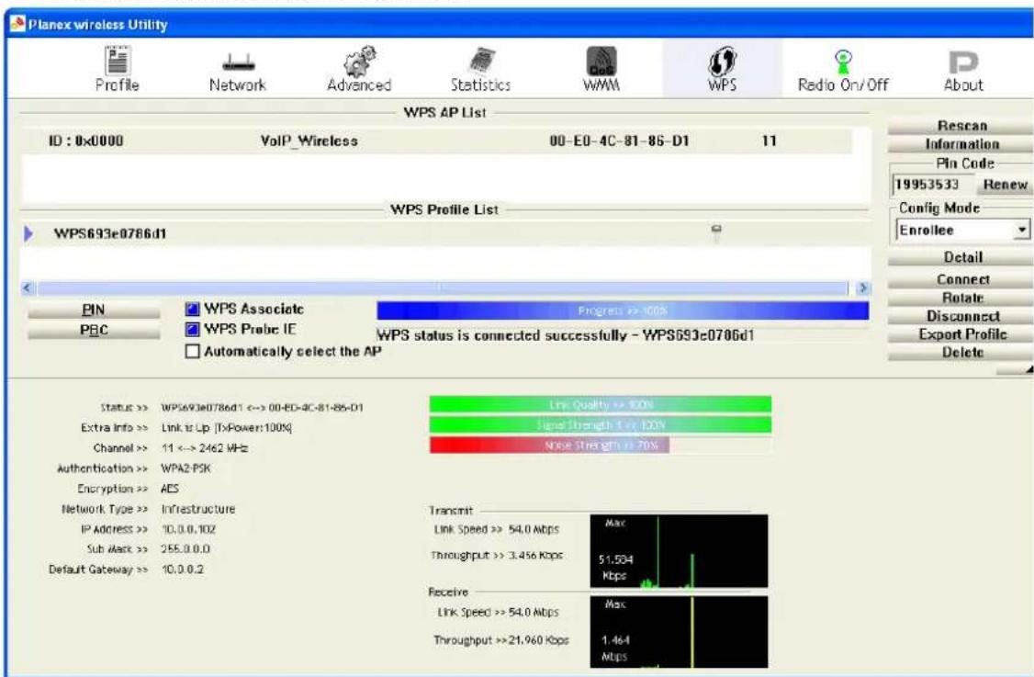Click the Authentication value WPA2-PSK
This screenshot has height=677, width=1034.
click(186, 468)
